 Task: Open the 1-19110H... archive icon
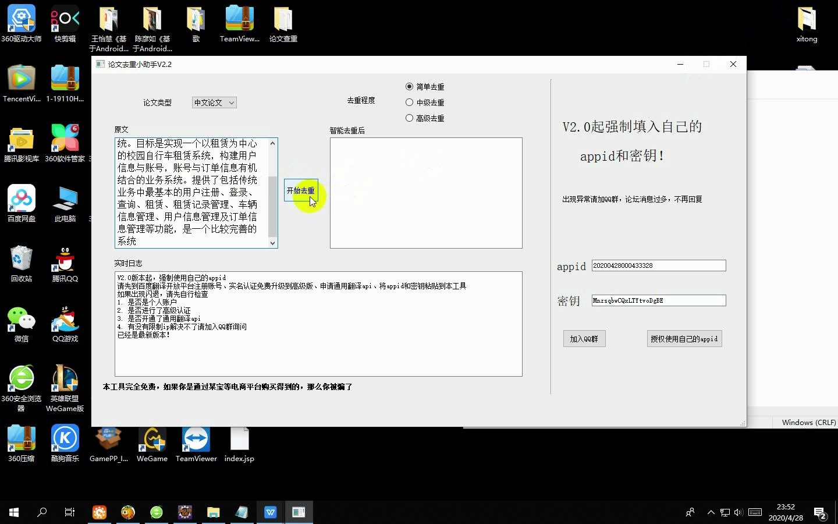pos(65,83)
